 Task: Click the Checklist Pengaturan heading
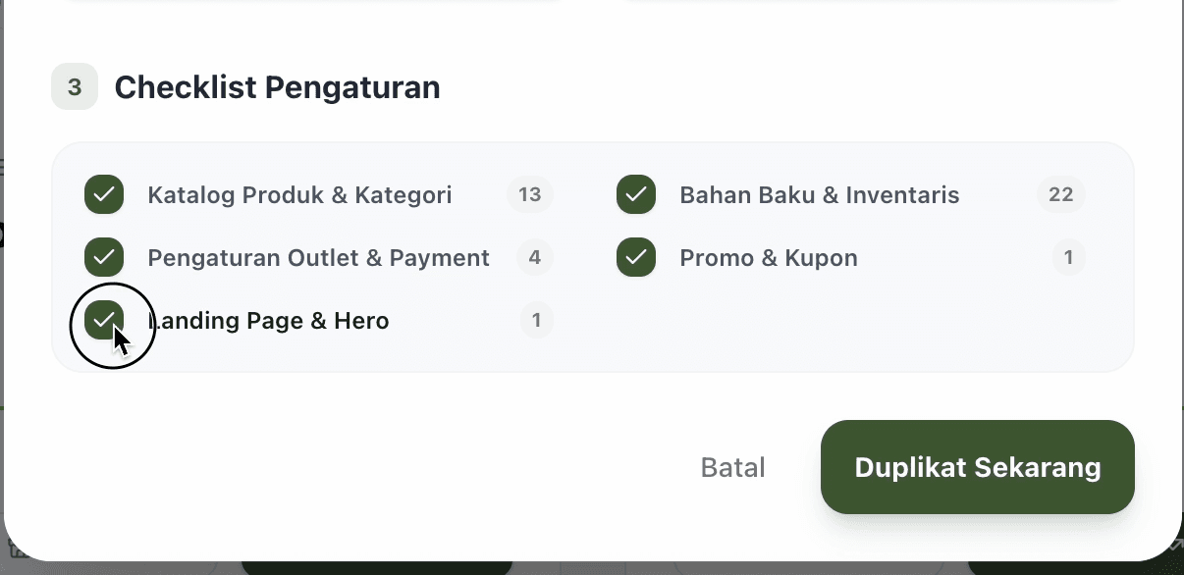click(277, 87)
